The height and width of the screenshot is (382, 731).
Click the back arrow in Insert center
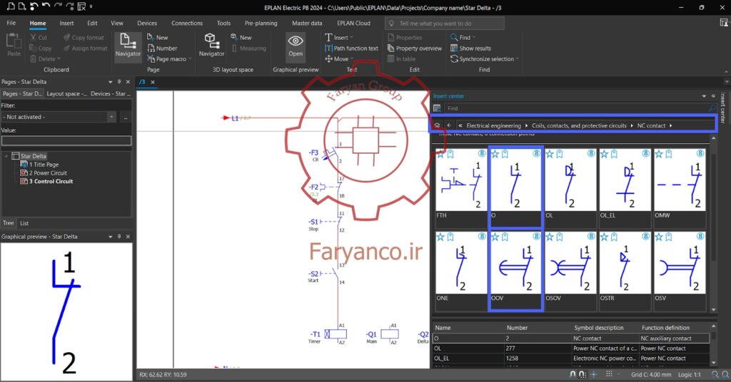pos(449,125)
